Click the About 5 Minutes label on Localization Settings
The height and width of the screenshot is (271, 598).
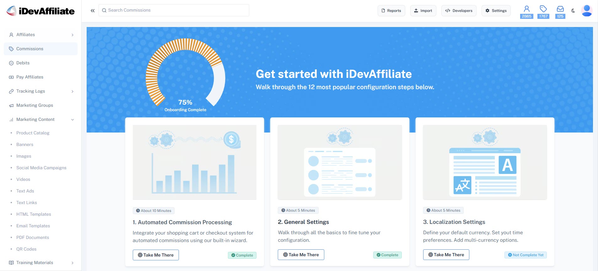(x=444, y=210)
